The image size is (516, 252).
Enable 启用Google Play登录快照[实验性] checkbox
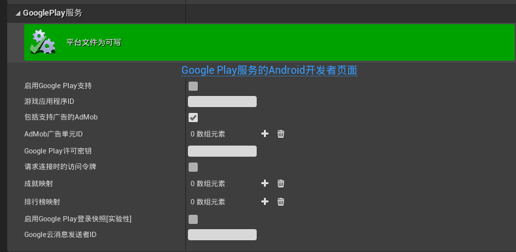tap(193, 219)
